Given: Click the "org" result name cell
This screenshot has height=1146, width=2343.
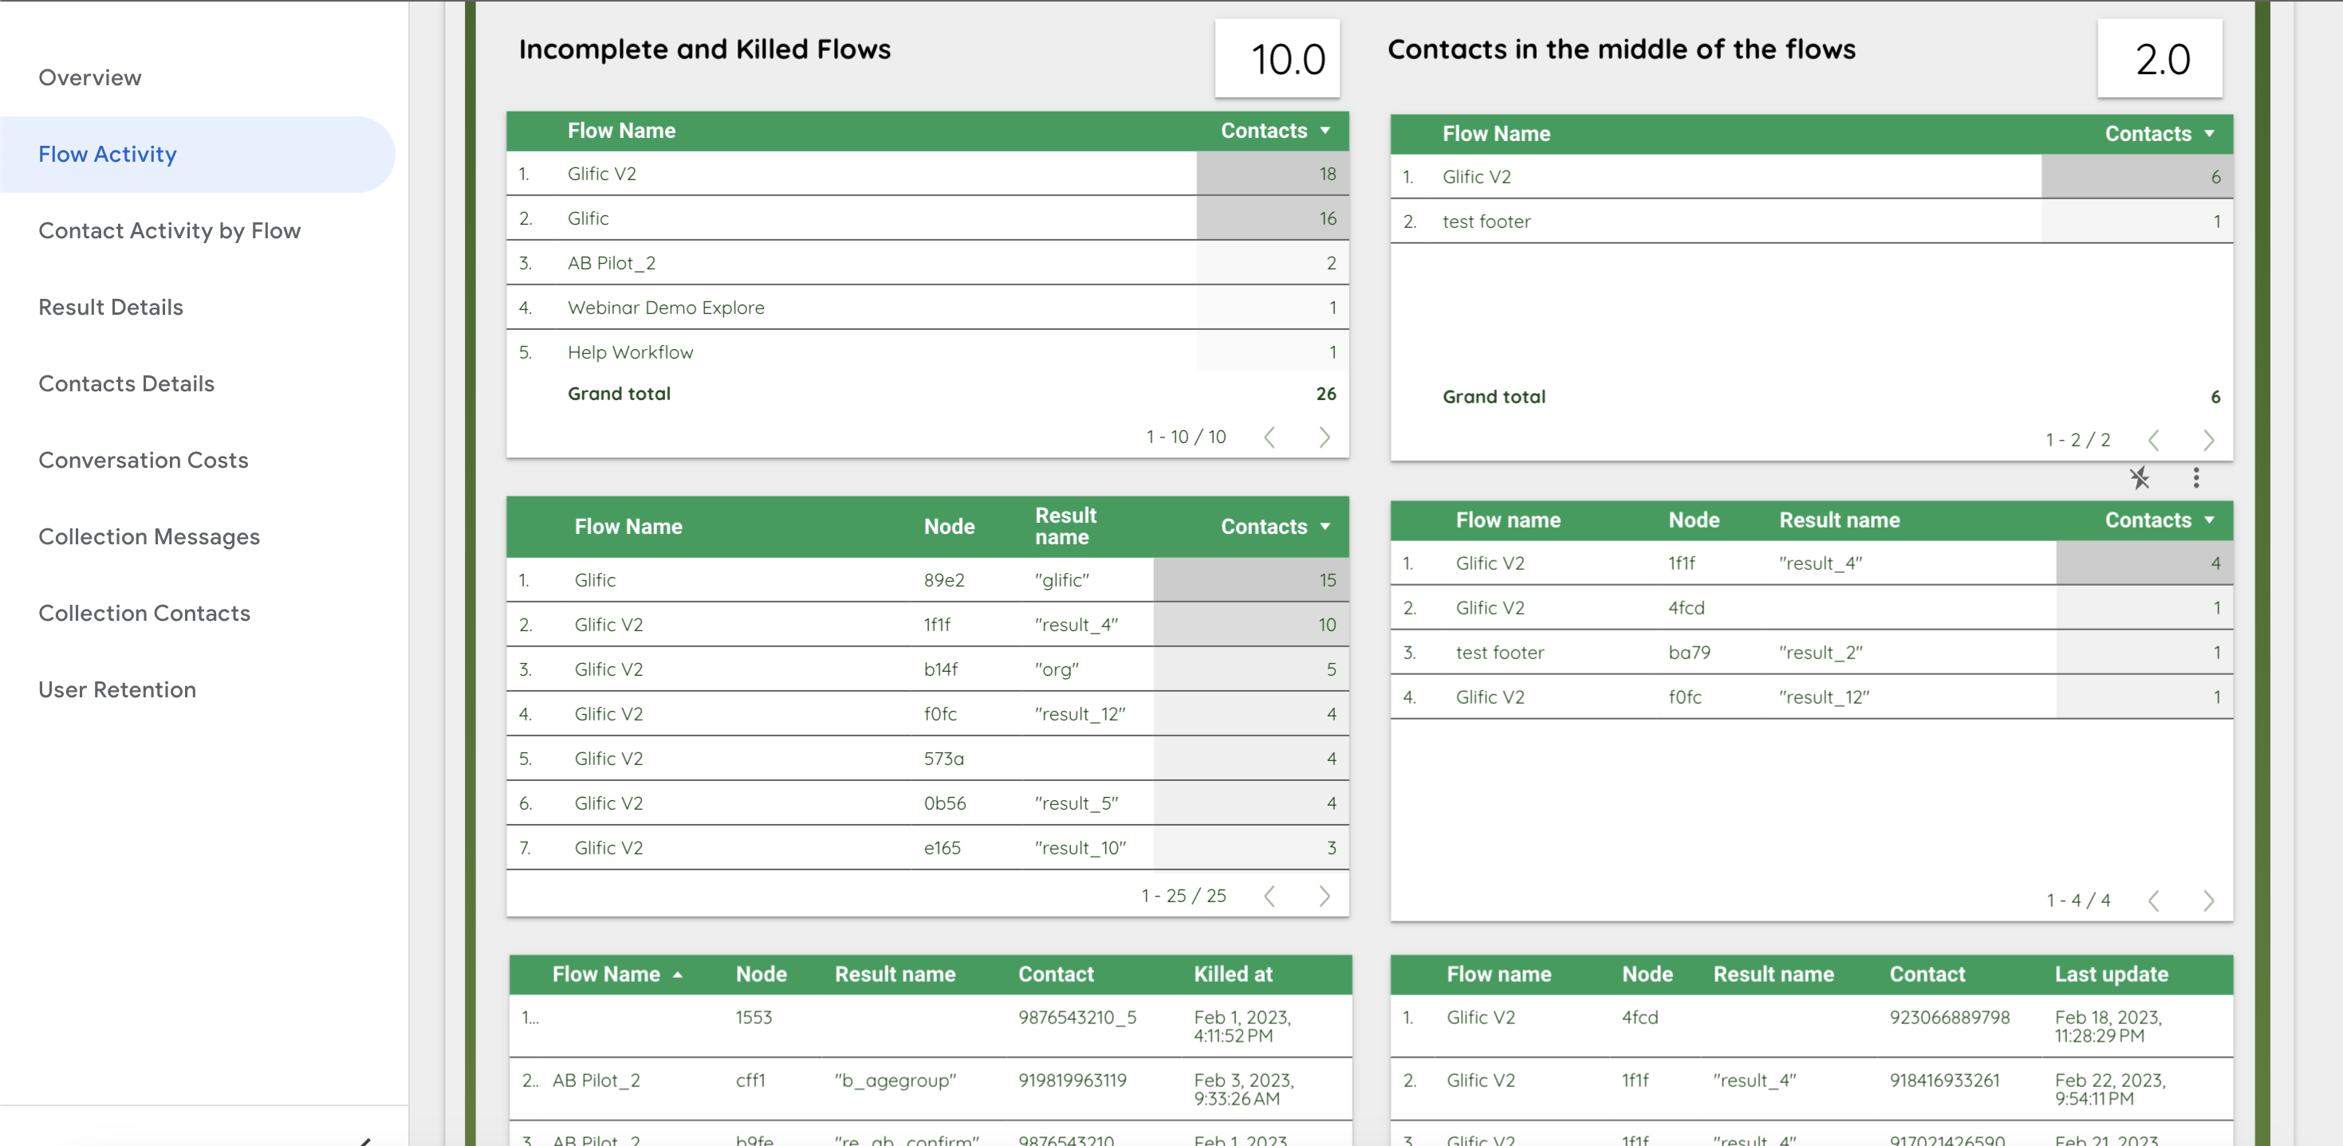Looking at the screenshot, I should click(x=1056, y=669).
